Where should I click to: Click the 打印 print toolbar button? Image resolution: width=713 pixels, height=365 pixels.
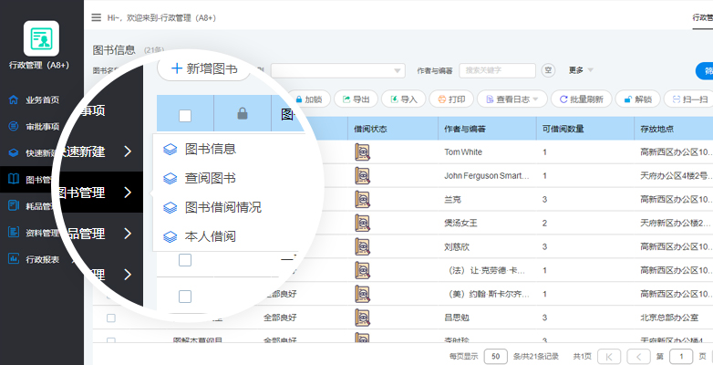point(451,99)
